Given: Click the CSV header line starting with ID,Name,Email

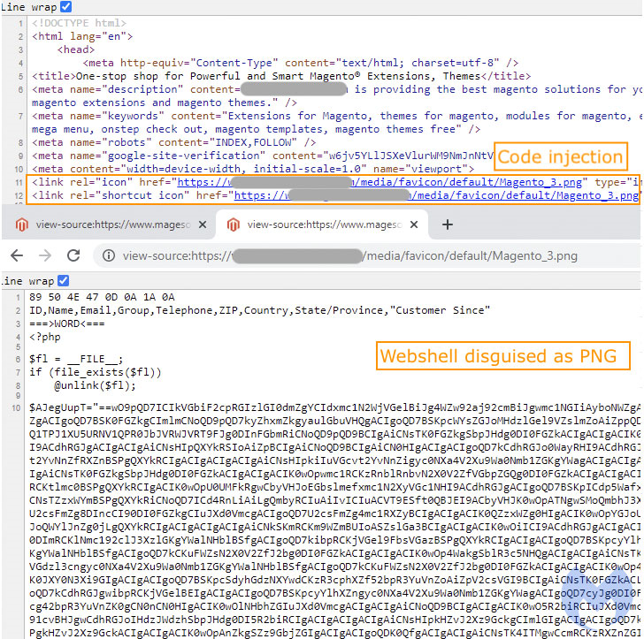Looking at the screenshot, I should [x=259, y=310].
